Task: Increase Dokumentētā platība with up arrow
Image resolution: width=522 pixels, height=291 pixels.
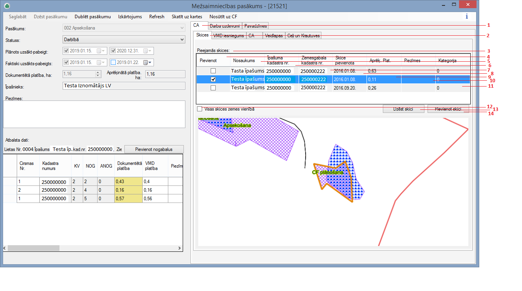Action: click(98, 72)
